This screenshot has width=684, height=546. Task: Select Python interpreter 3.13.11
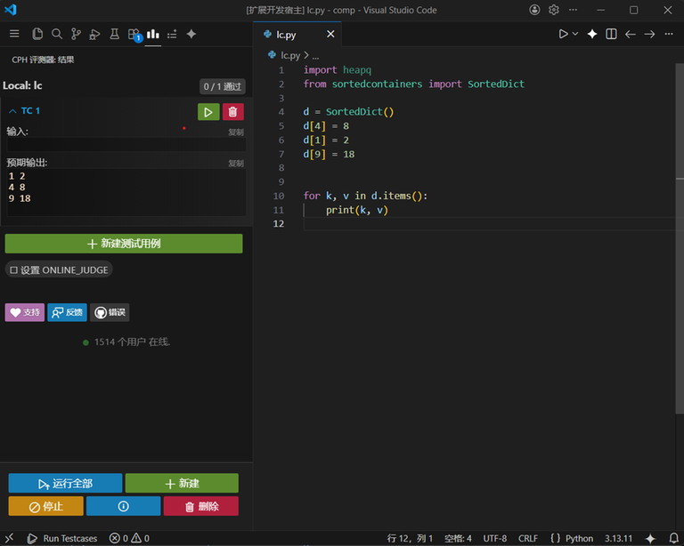point(618,538)
